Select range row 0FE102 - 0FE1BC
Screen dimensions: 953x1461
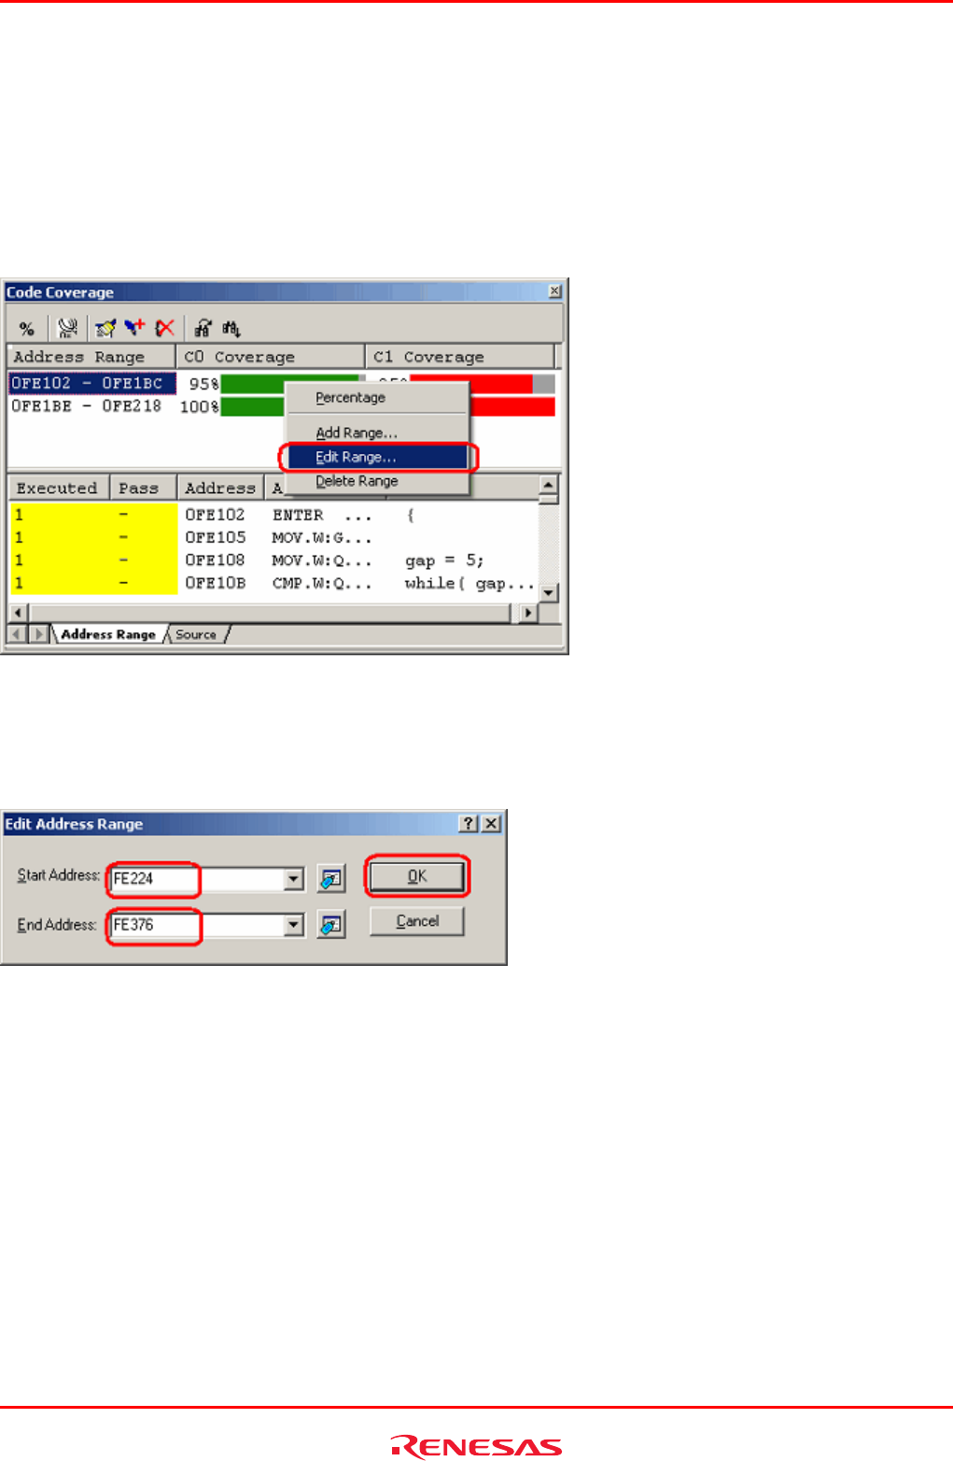coord(91,383)
